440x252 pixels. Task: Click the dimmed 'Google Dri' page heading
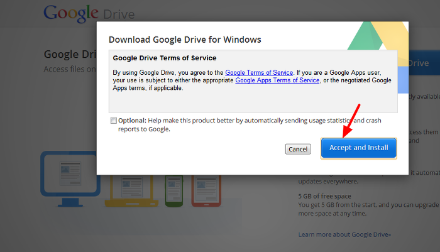[69, 54]
